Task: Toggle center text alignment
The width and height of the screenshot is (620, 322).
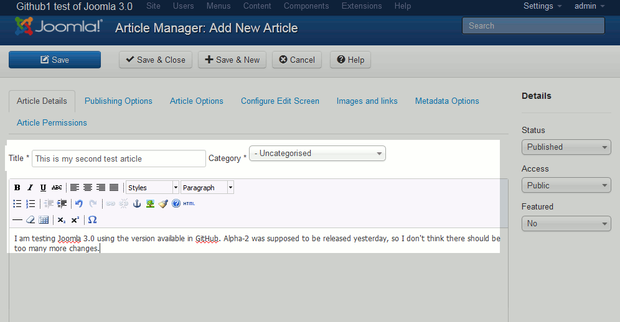Action: pos(88,188)
